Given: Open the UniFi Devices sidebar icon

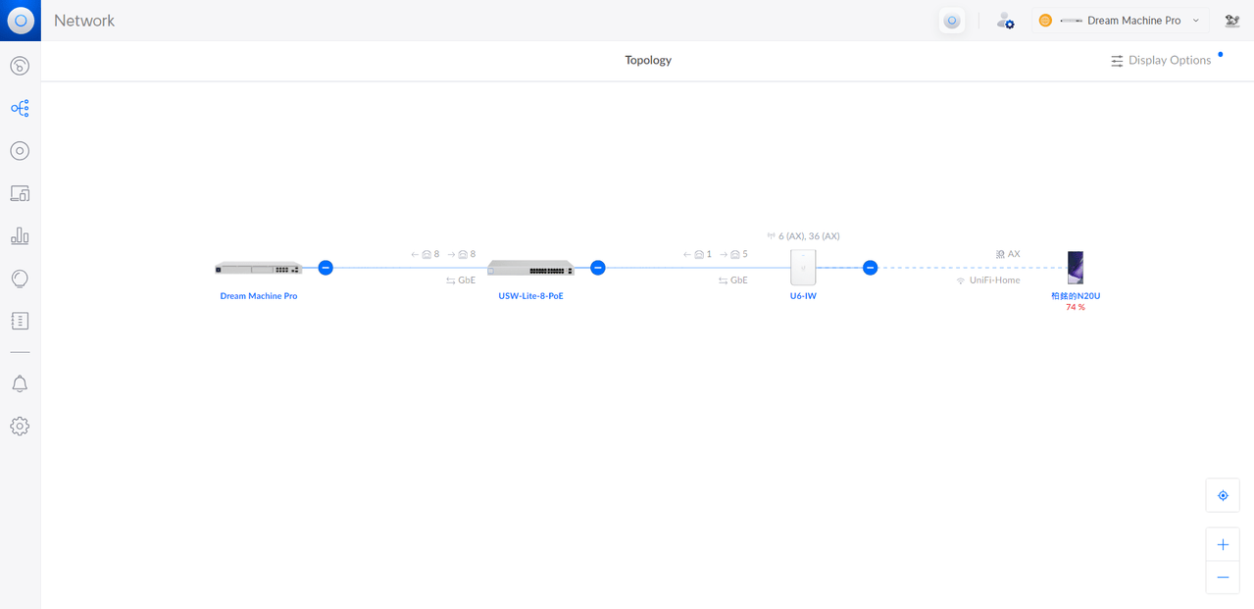Looking at the screenshot, I should 20,151.
